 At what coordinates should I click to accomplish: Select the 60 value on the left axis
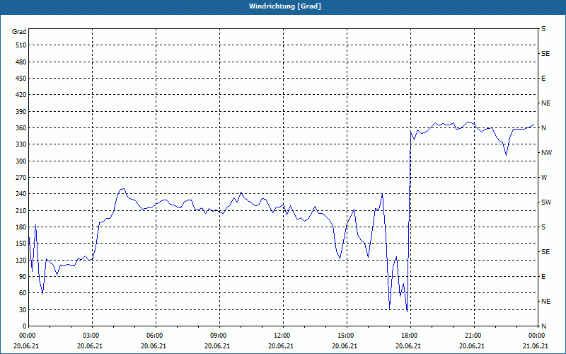[x=23, y=292]
